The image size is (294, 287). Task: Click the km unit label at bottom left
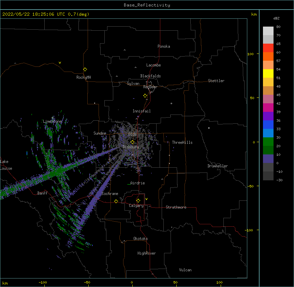pos(5,283)
